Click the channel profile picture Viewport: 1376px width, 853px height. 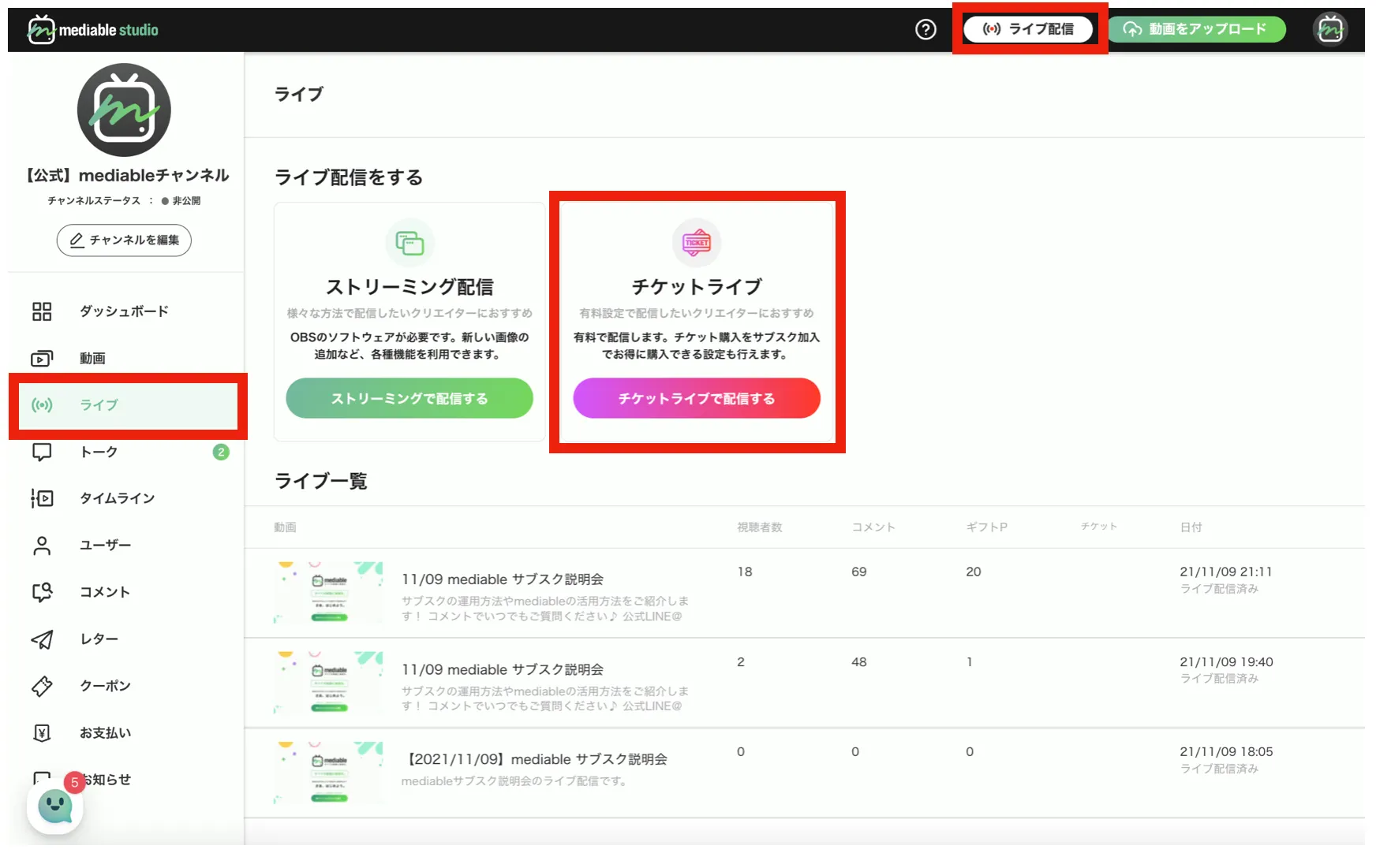(124, 110)
